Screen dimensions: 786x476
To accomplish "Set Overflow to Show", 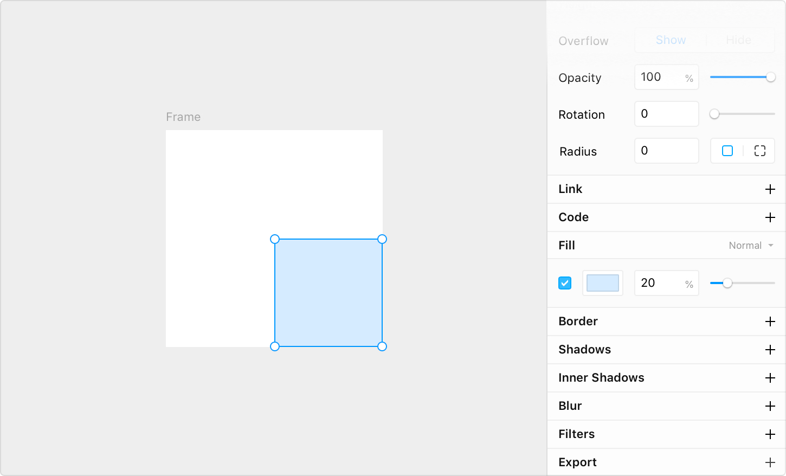I will (671, 40).
